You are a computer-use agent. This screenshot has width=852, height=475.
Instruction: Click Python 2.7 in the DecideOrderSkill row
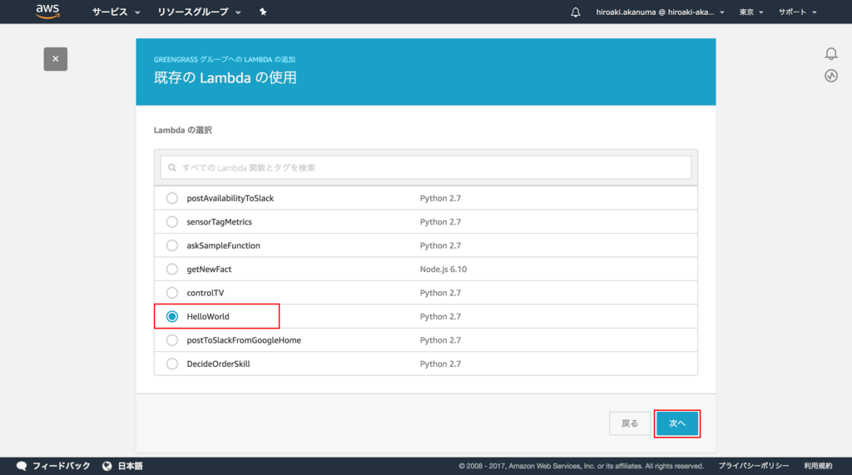click(x=440, y=364)
